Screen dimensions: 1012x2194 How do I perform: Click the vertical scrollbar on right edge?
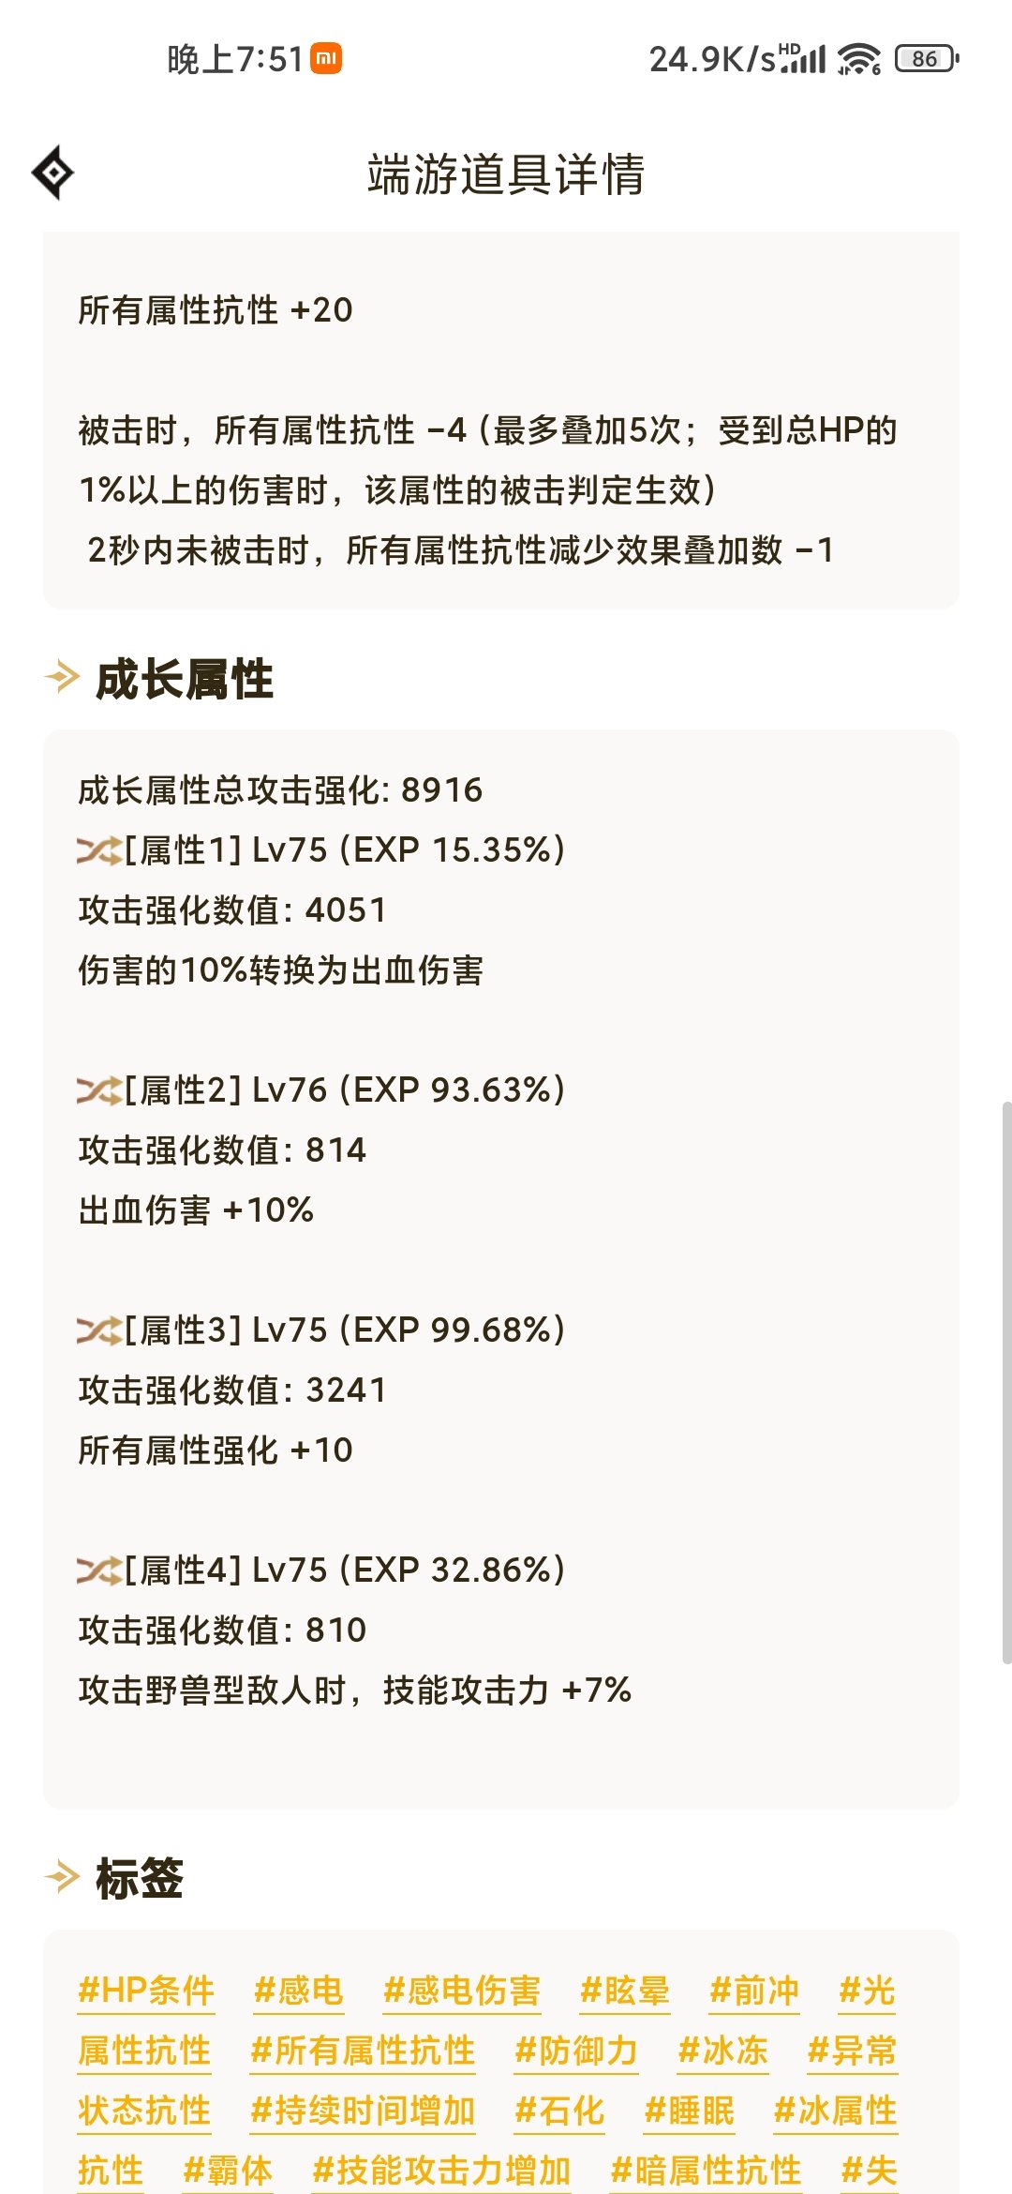(x=1006, y=1383)
